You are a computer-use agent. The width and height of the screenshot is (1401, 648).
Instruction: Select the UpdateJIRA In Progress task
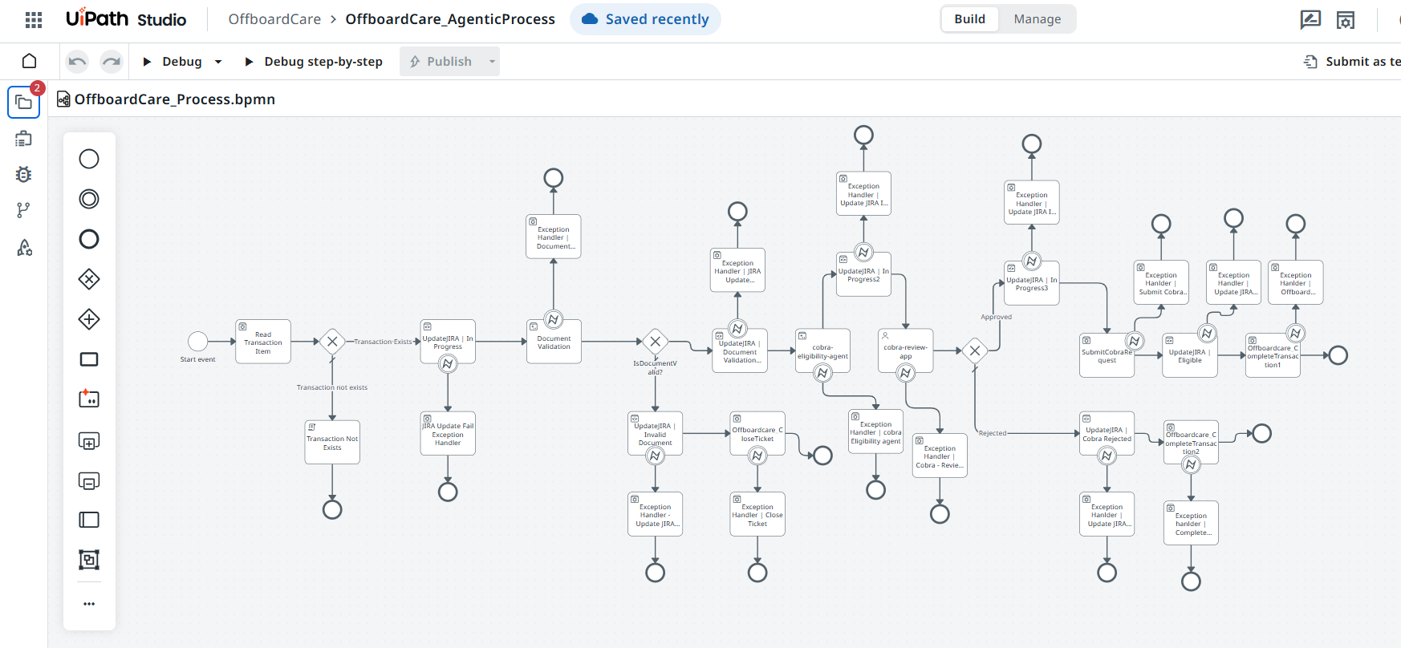[x=448, y=342]
